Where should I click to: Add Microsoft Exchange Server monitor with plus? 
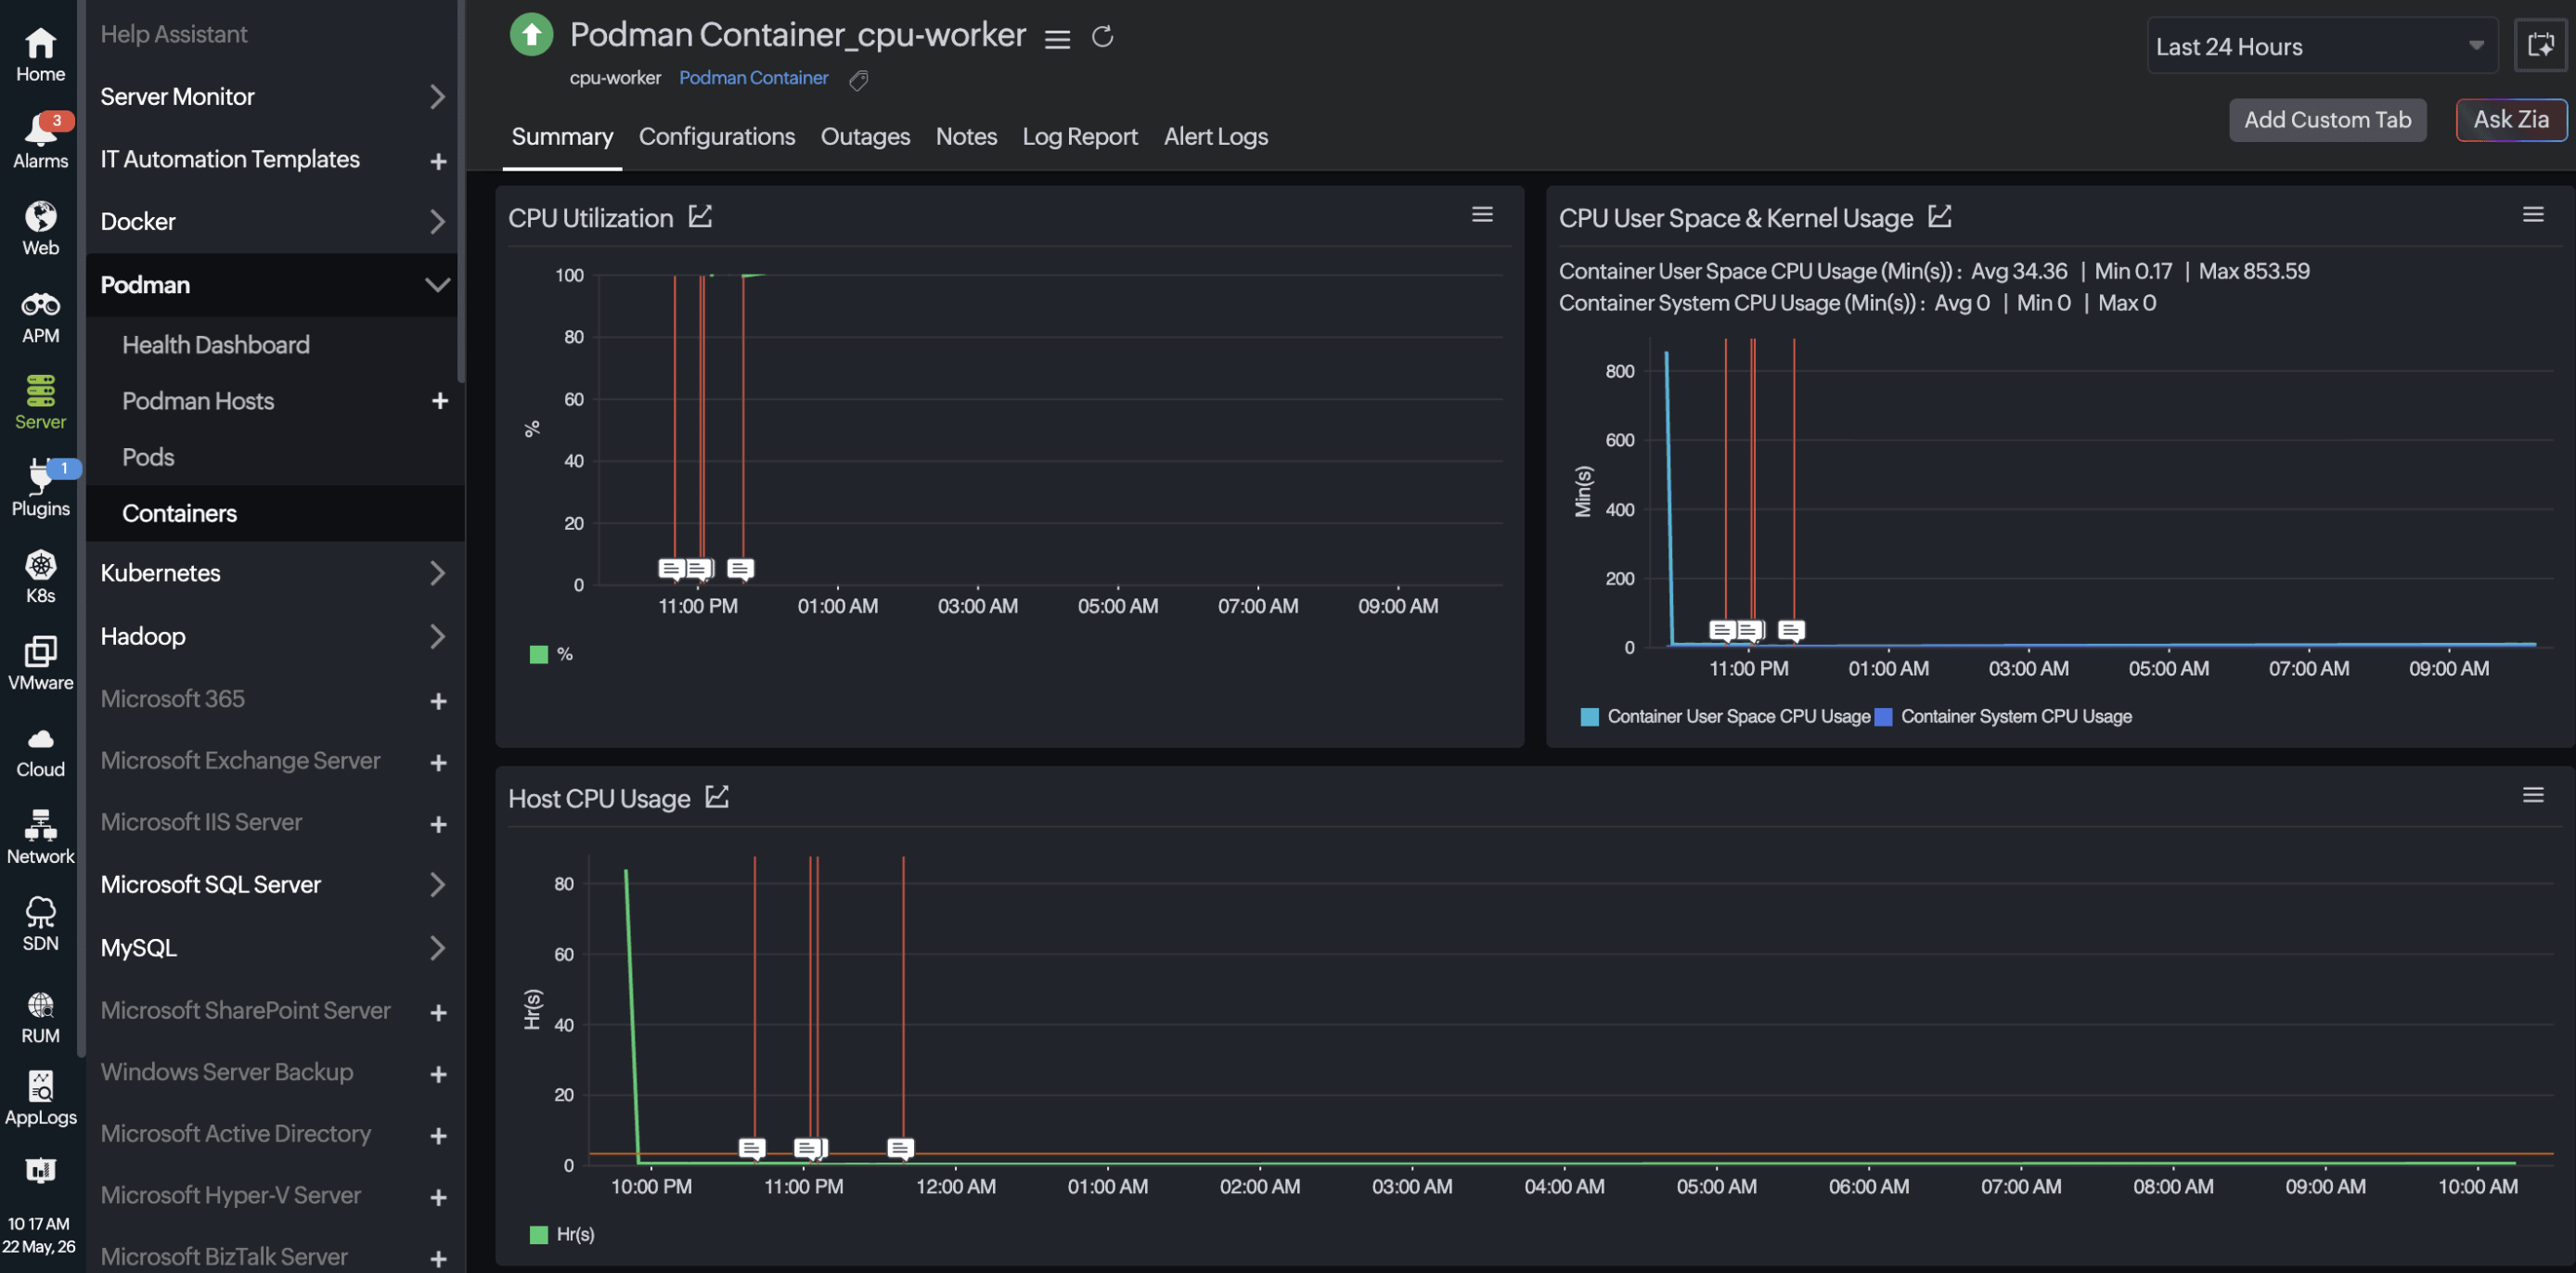click(438, 763)
